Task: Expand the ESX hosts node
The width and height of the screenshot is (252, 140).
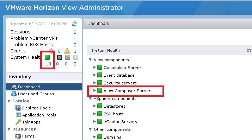Action: 95,114
